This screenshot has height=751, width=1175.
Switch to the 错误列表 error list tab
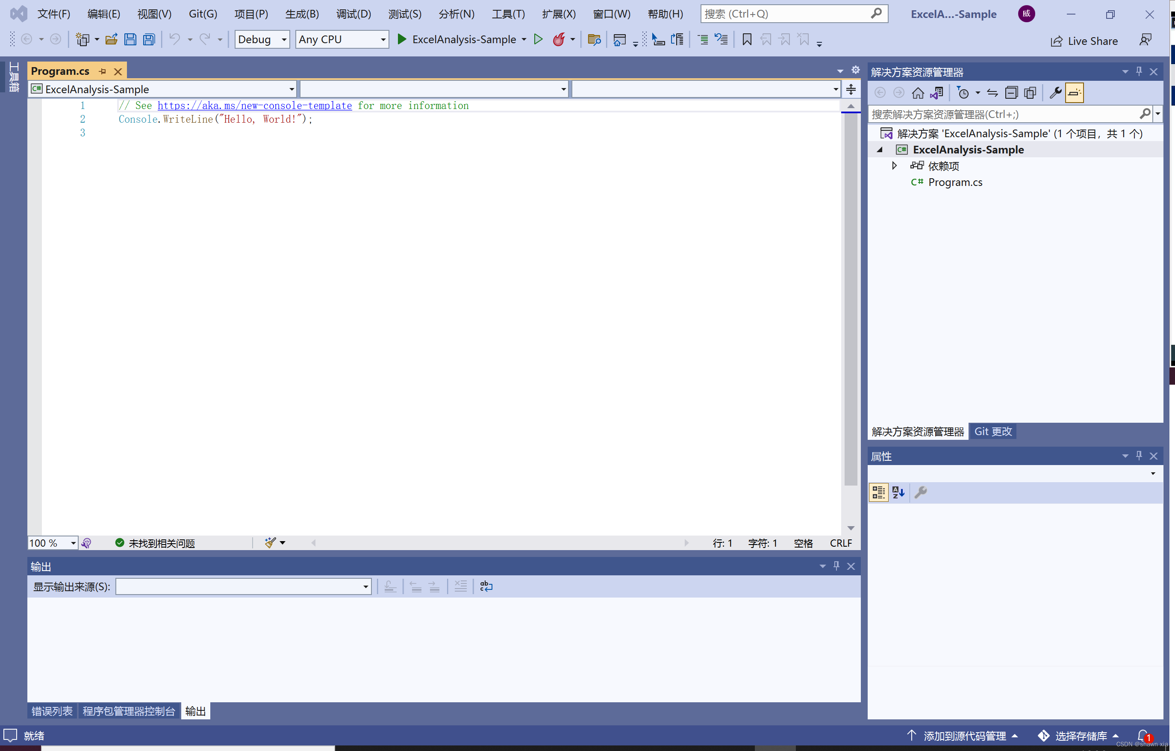coord(52,711)
